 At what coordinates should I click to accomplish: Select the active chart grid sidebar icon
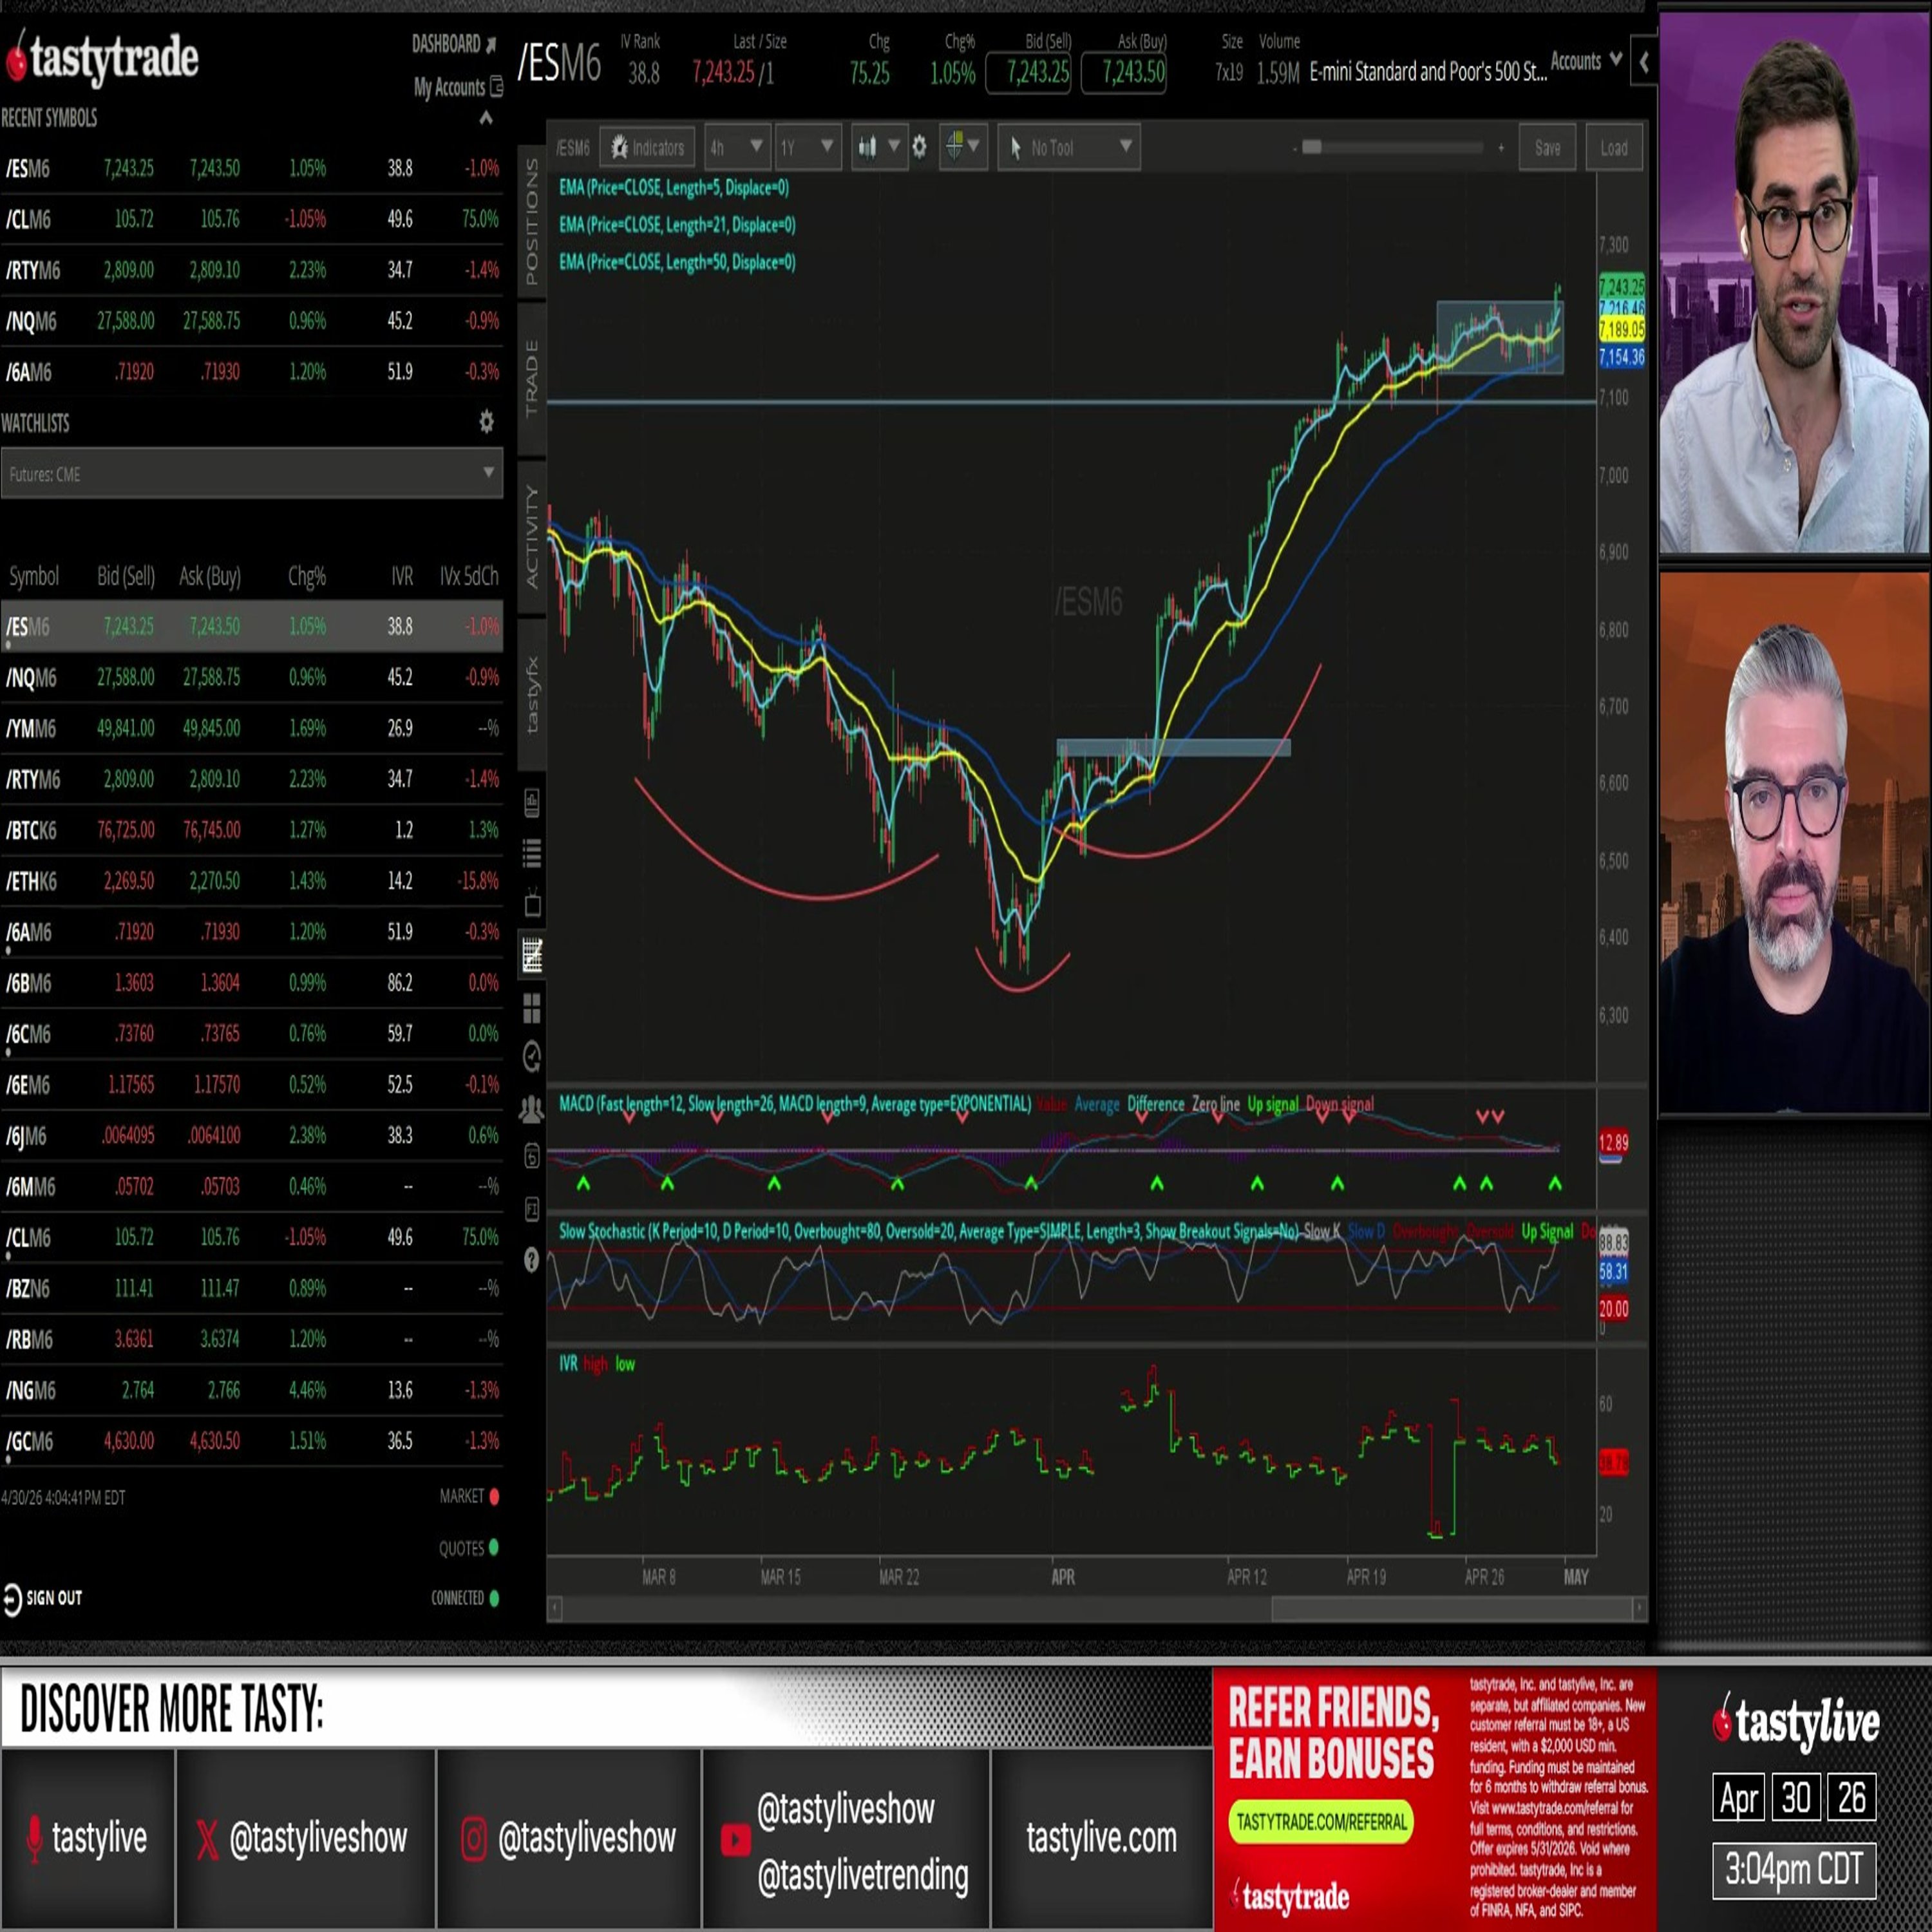pyautogui.click(x=532, y=955)
